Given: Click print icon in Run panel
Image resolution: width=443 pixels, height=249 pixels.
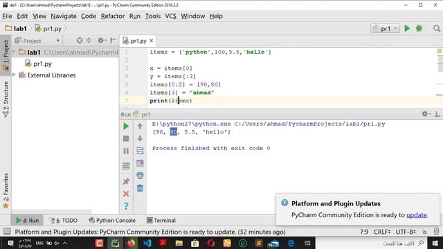Looking at the screenshot, I should (140, 176).
